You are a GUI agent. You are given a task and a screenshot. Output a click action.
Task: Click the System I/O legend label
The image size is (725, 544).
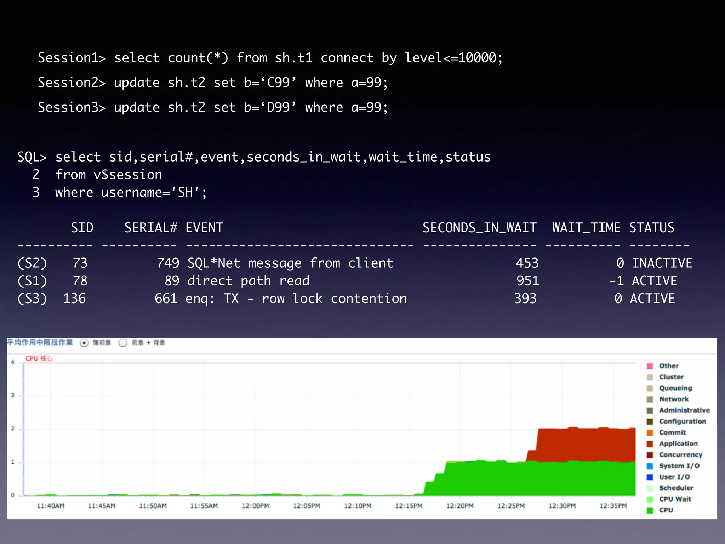(679, 466)
